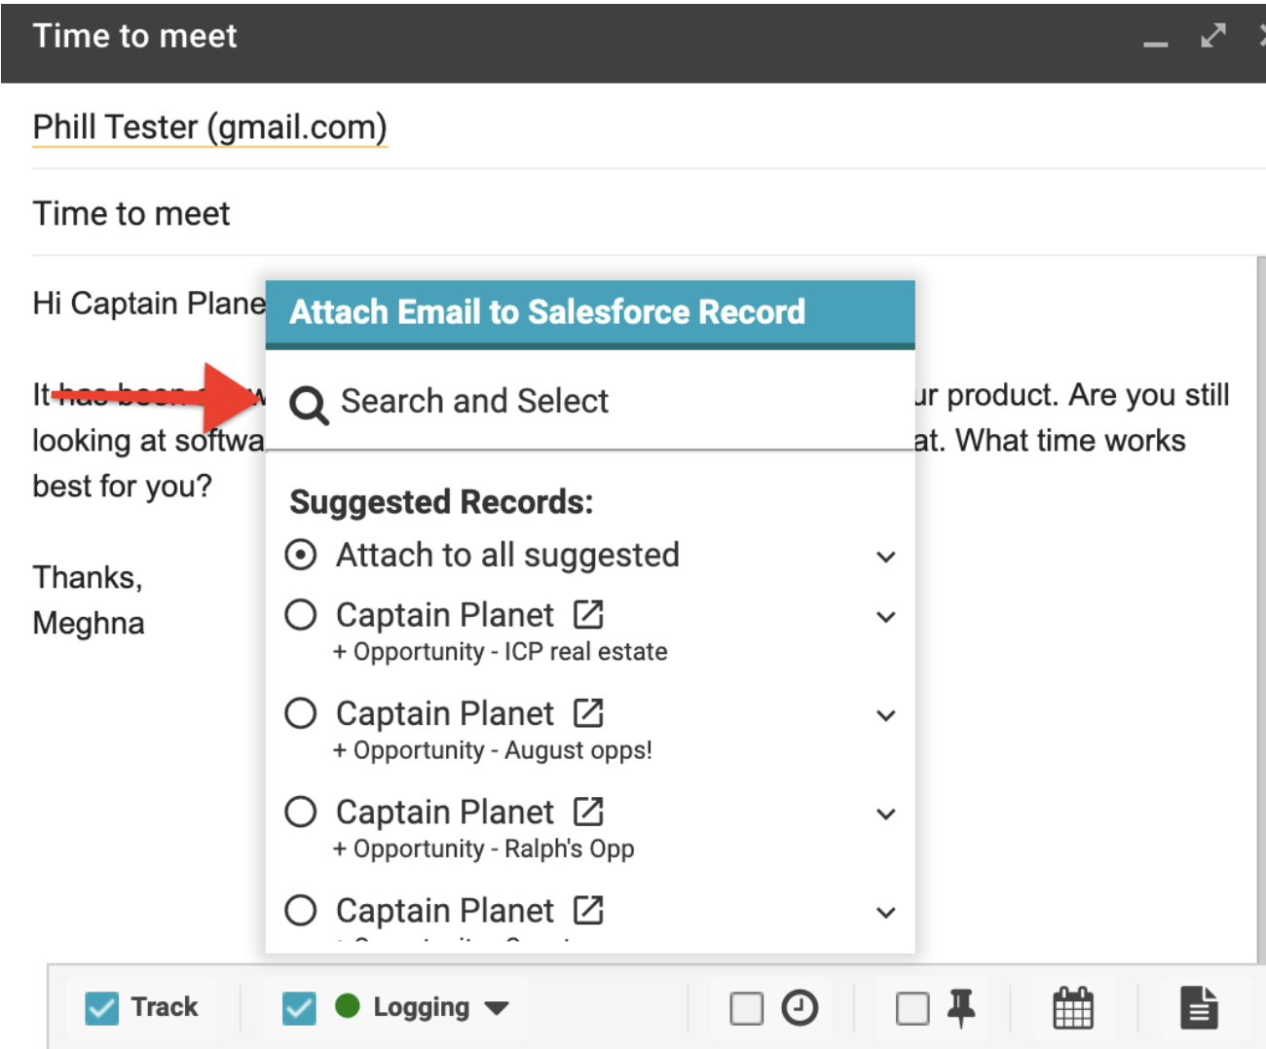The image size is (1266, 1049).
Task: Expand the Attach to all suggested chevron
Action: (x=885, y=558)
